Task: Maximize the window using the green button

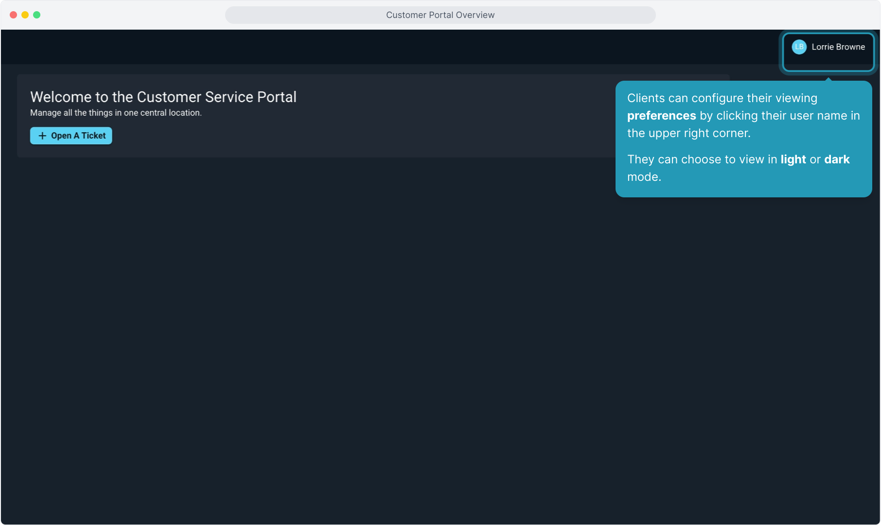Action: (x=37, y=15)
